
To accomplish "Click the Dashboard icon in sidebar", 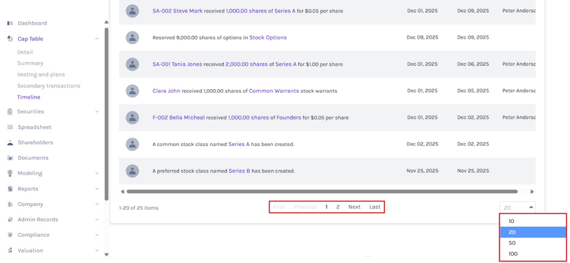I will (x=10, y=23).
